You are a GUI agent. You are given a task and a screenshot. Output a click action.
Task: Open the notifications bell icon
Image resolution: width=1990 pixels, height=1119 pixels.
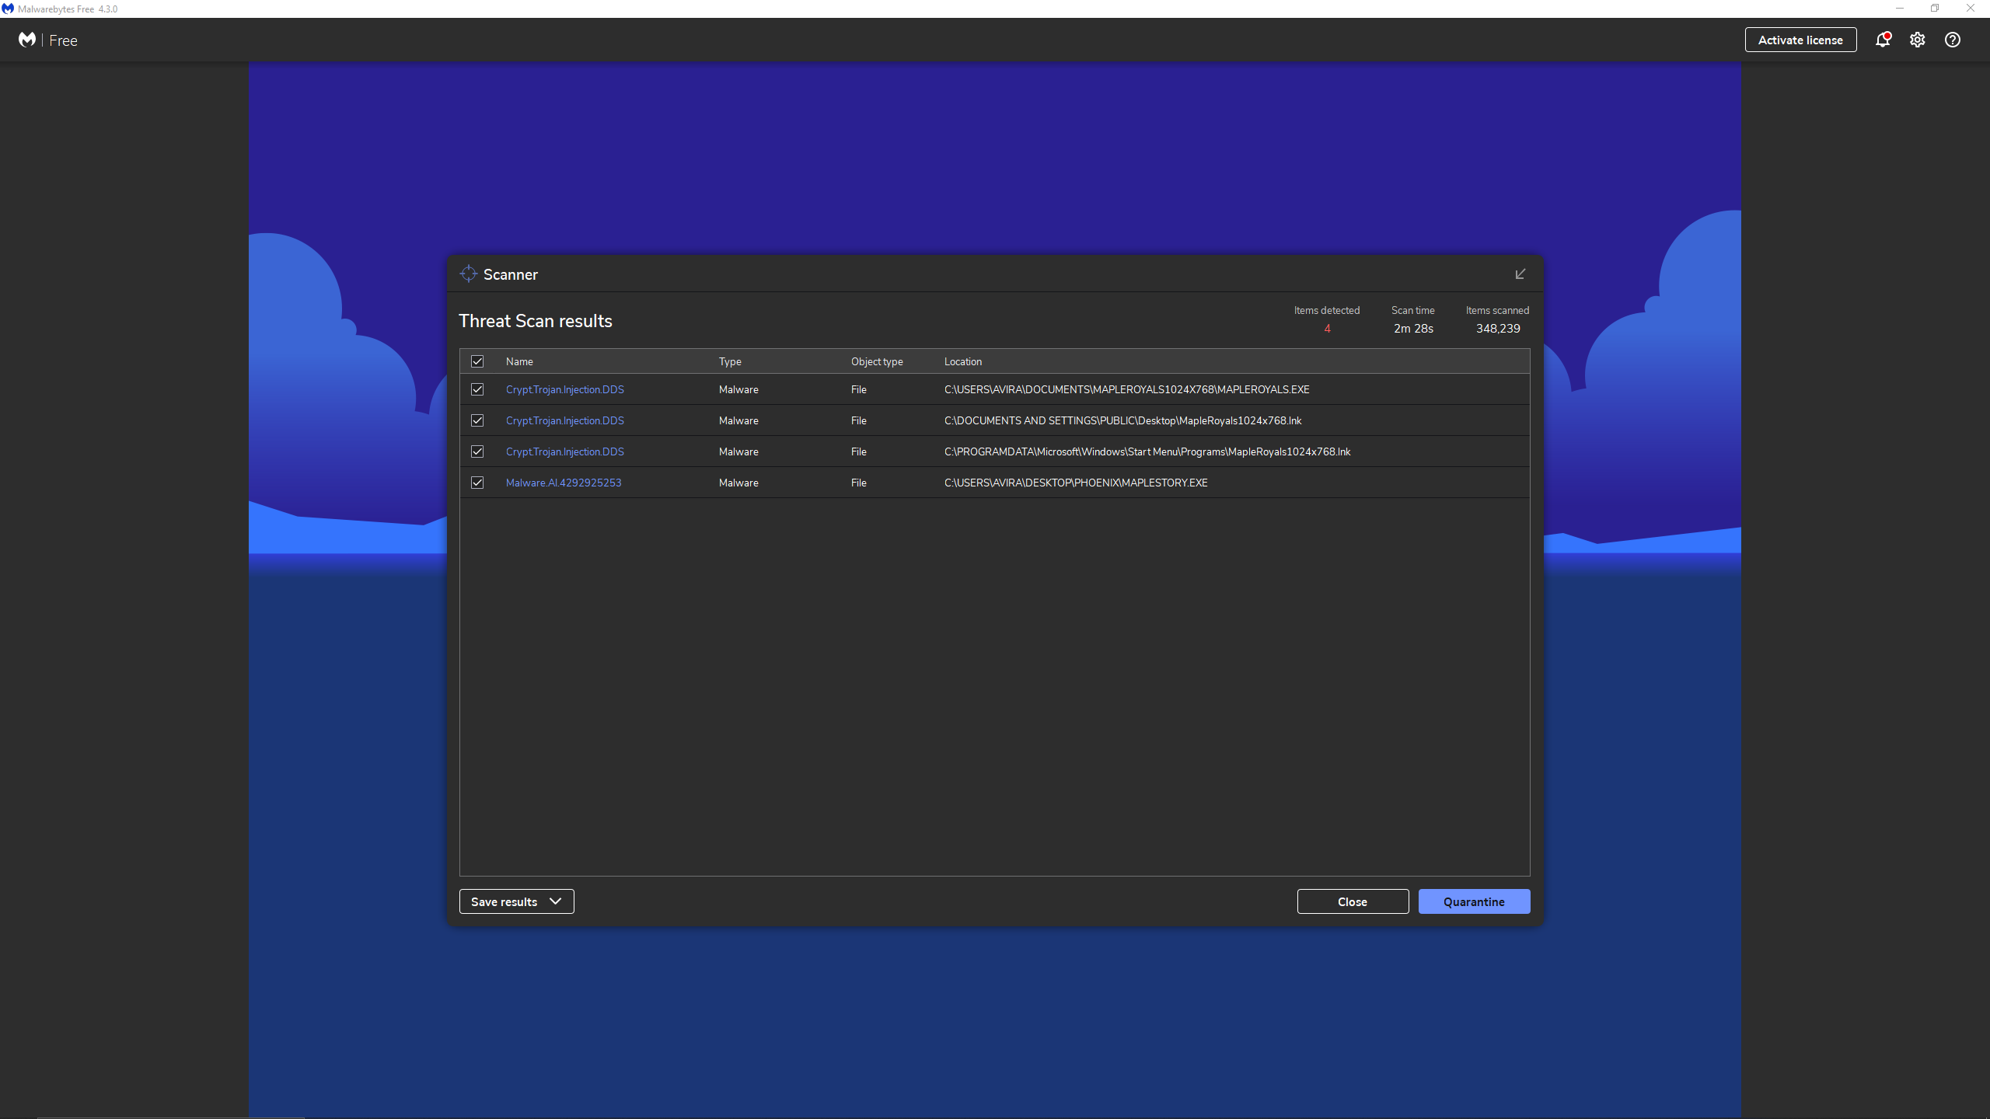(1882, 40)
